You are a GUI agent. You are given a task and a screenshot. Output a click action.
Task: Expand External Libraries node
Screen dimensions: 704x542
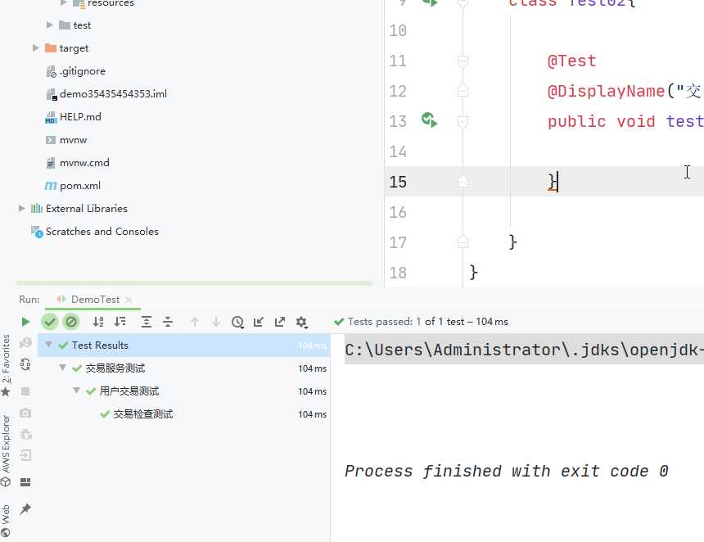[x=21, y=208]
